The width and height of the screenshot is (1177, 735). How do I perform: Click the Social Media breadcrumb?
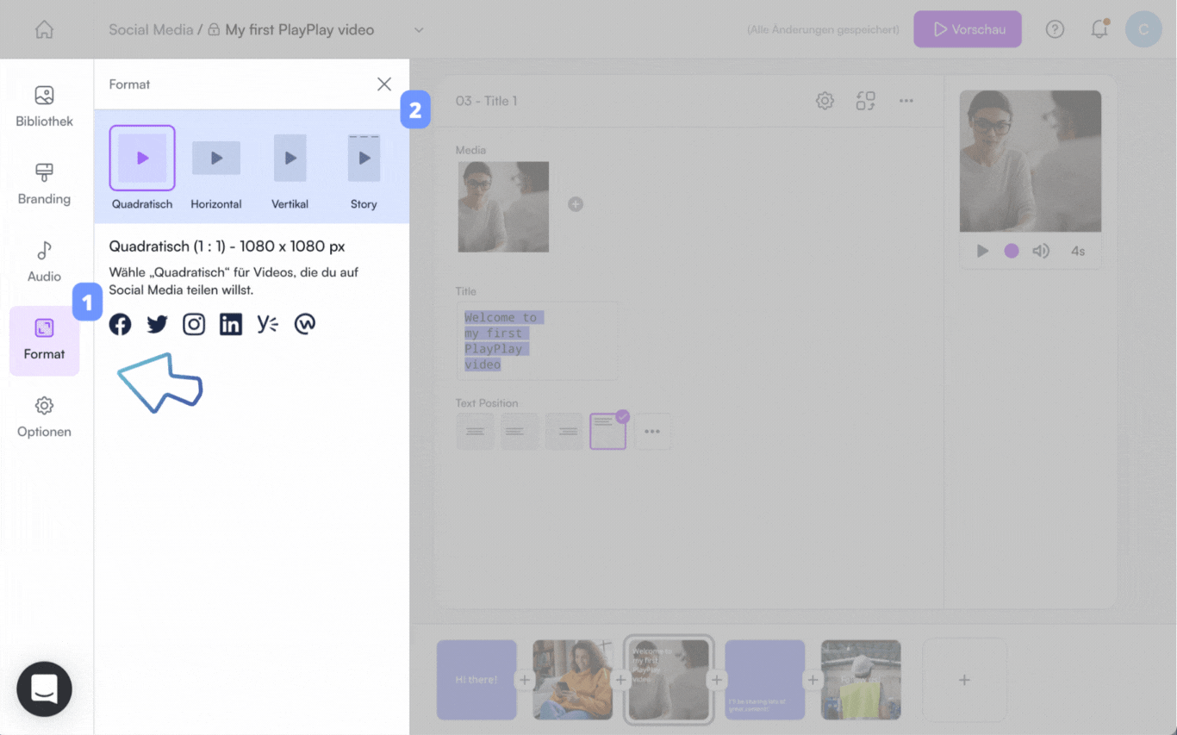click(151, 29)
